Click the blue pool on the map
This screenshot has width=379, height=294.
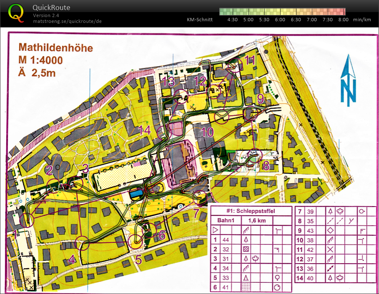tap(136, 193)
